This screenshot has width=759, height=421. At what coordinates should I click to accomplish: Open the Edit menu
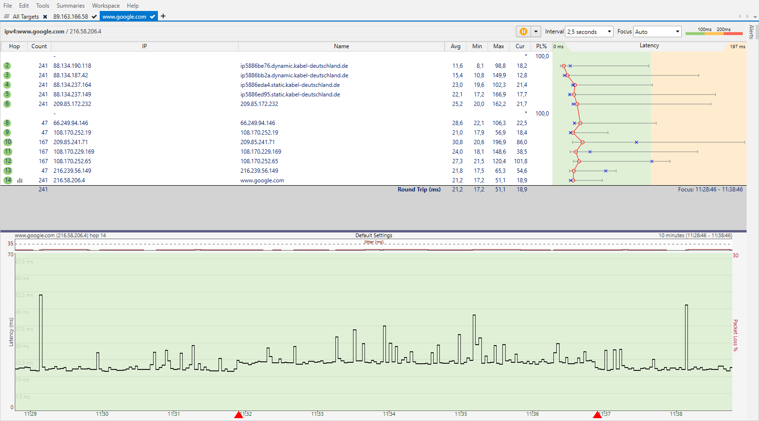tap(24, 6)
